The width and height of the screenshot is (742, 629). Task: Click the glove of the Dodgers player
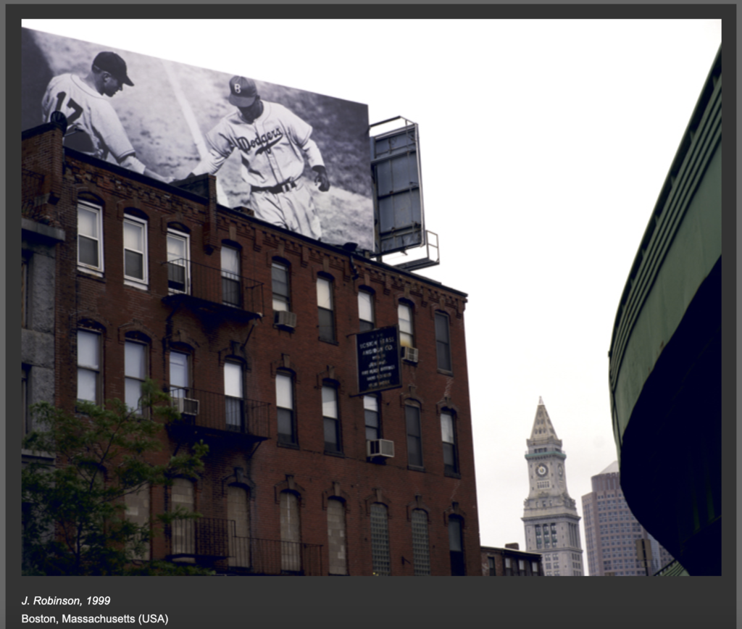(320, 179)
